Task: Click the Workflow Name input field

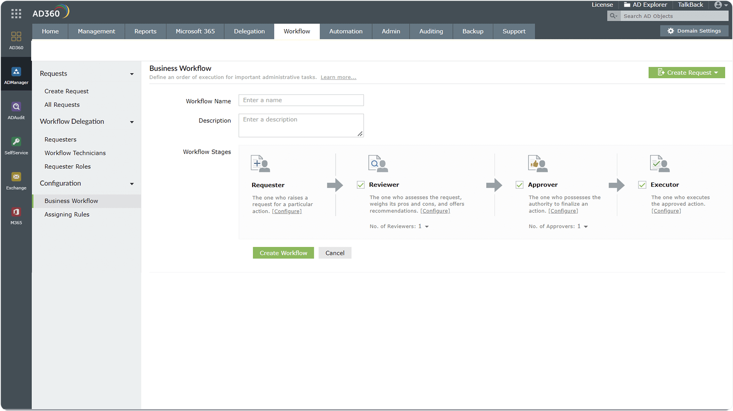Action: tap(301, 100)
